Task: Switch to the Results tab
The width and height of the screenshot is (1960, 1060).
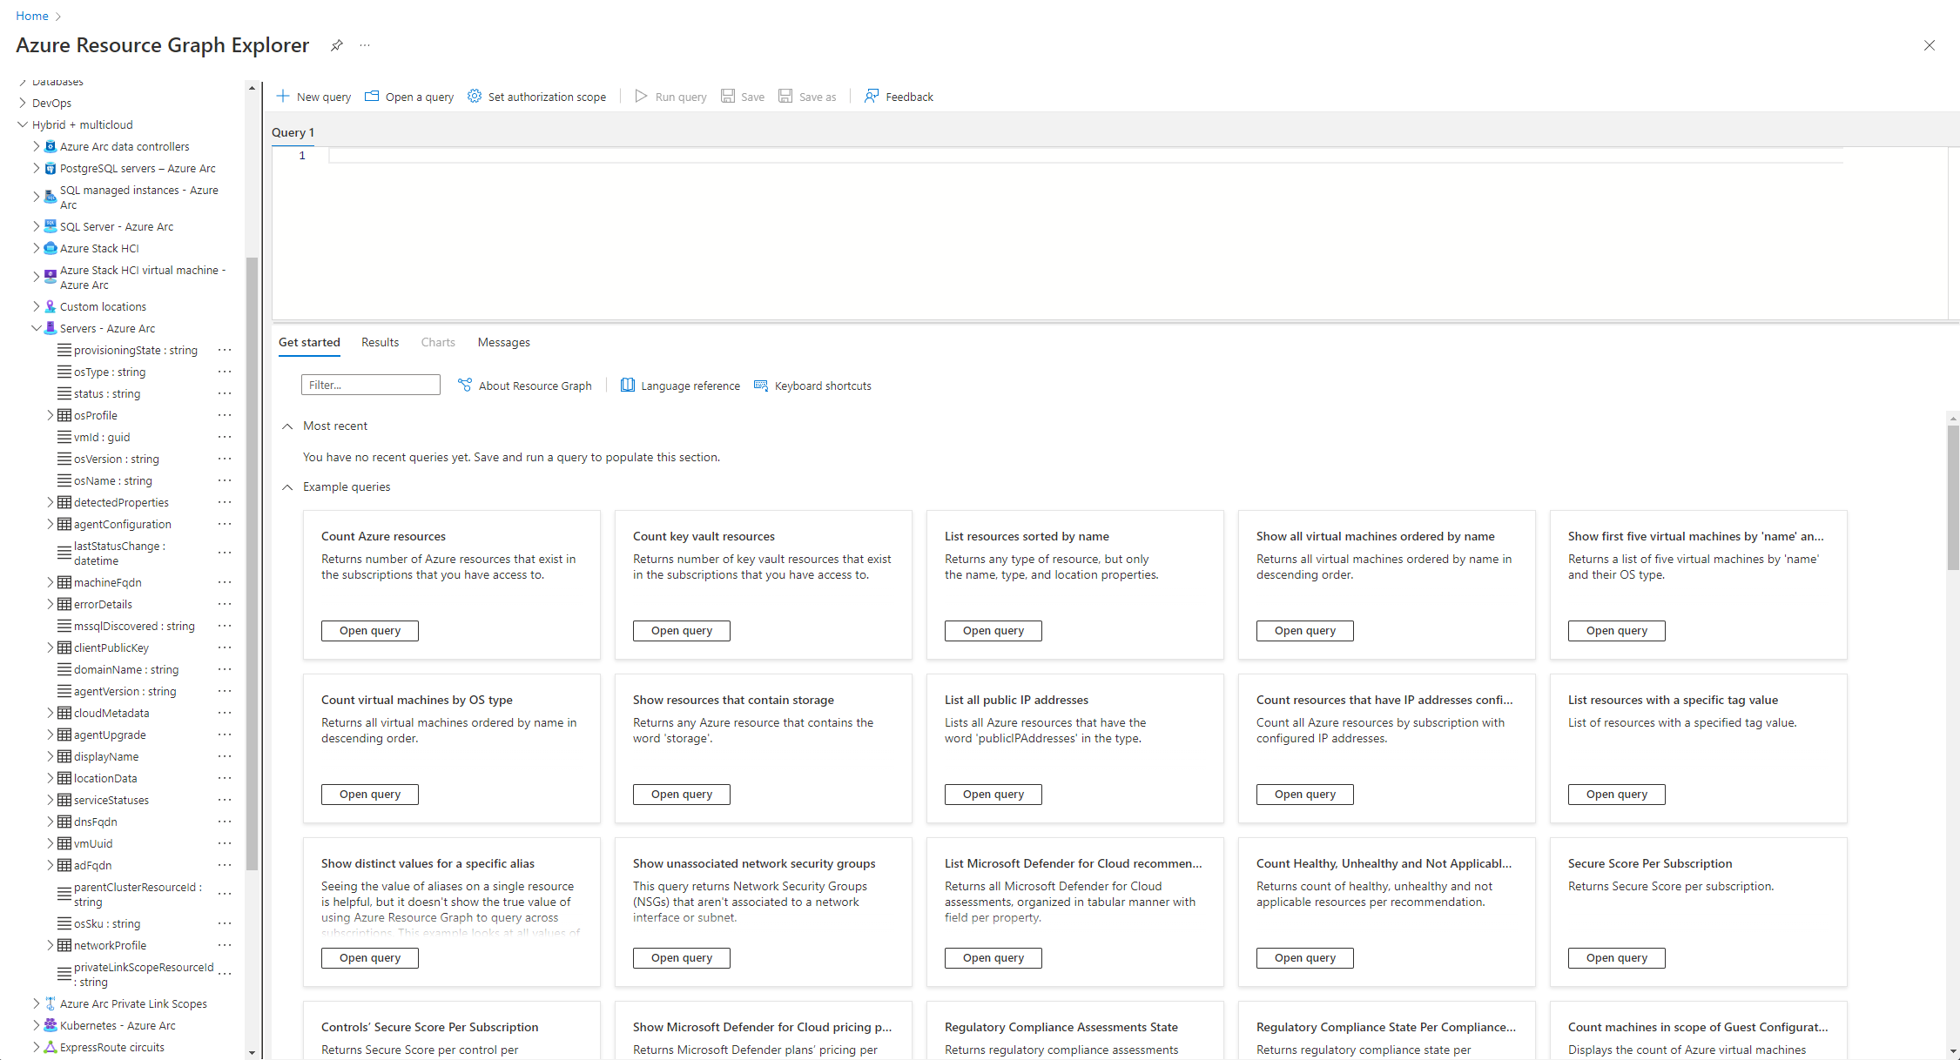Action: click(x=380, y=341)
